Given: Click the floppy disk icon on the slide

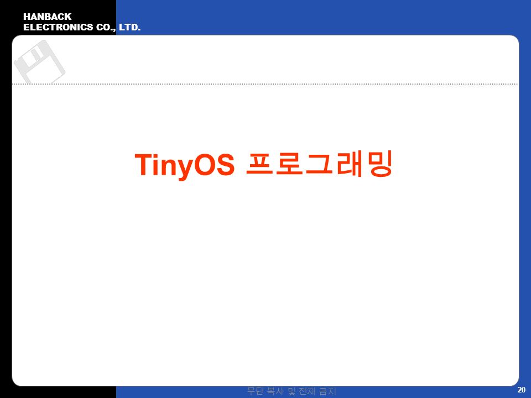Looking at the screenshot, I should point(40,61).
